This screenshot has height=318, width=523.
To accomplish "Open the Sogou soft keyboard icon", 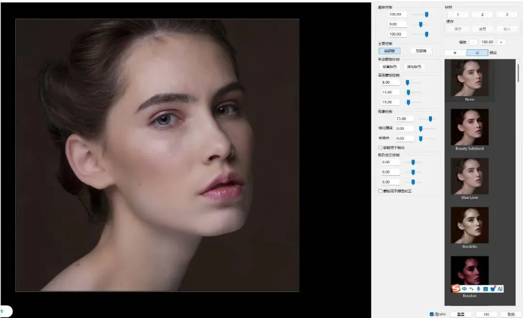I will [x=485, y=288].
